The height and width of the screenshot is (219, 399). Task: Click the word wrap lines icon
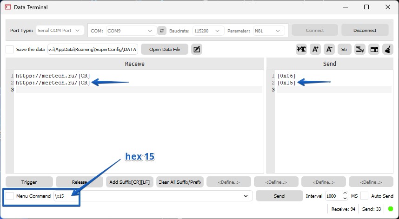359,49
